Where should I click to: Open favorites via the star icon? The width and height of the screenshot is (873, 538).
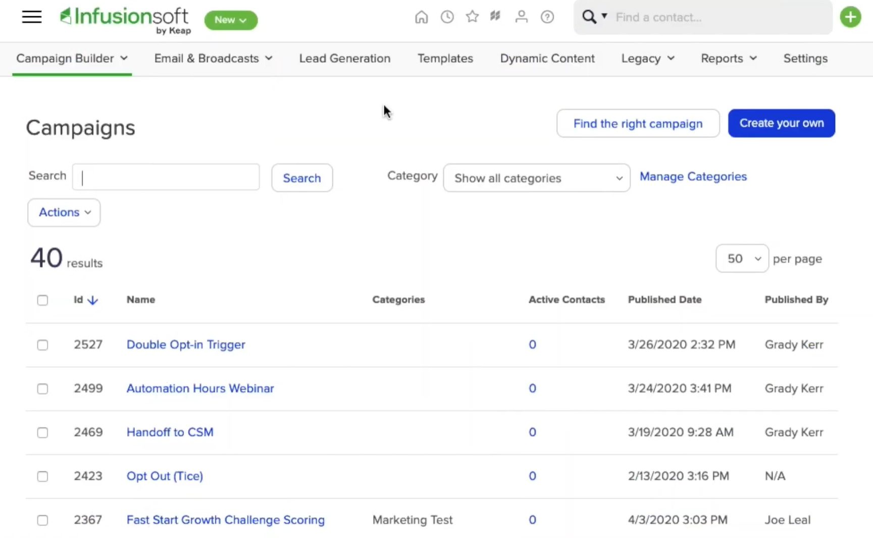472,17
